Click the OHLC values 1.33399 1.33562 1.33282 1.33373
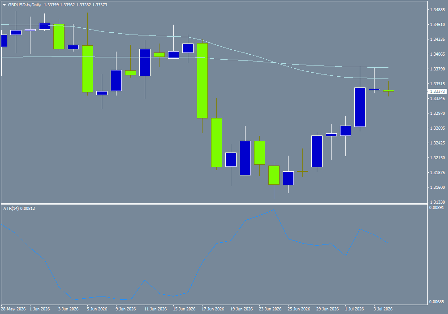Screen dimensions: 448x314 pos(75,5)
